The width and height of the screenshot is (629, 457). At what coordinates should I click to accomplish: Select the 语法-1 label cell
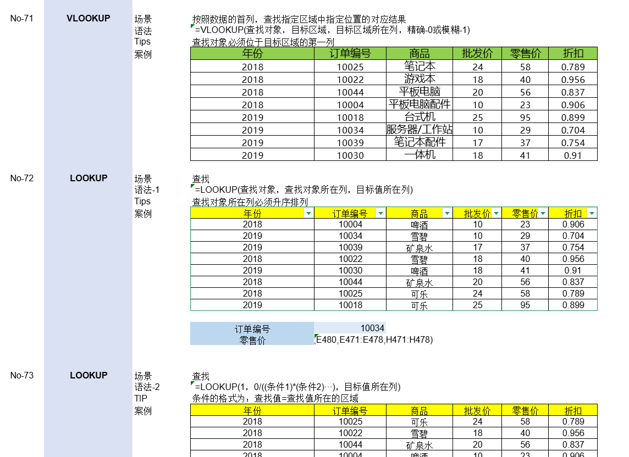point(147,190)
